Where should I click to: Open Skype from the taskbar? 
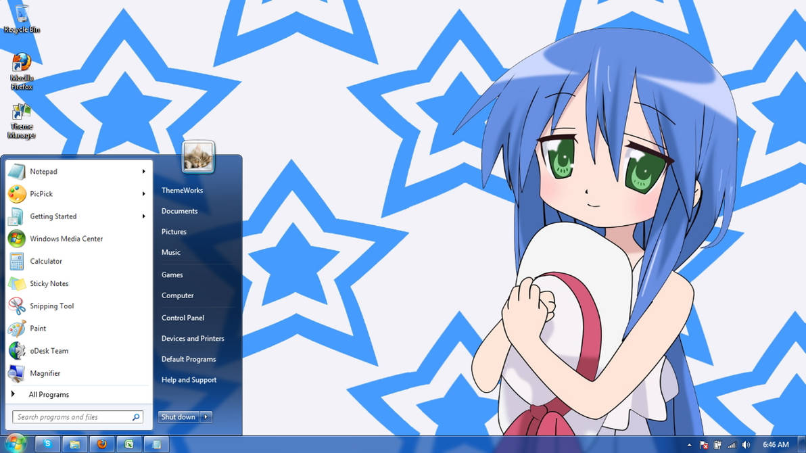coord(47,444)
